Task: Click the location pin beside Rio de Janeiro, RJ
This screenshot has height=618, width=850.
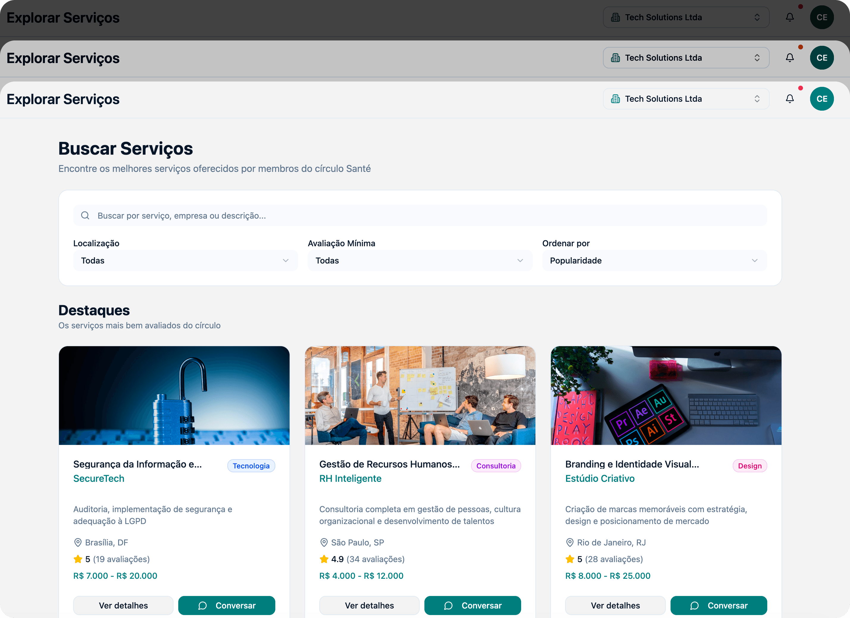Action: [x=570, y=542]
